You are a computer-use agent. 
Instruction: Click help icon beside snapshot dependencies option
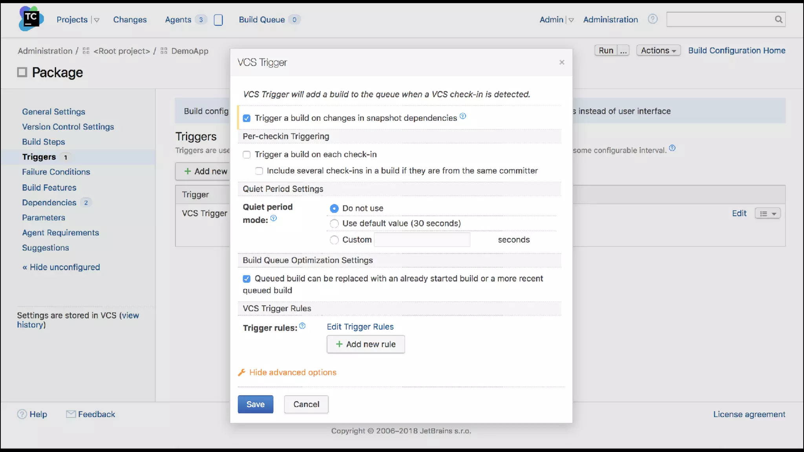(x=463, y=116)
